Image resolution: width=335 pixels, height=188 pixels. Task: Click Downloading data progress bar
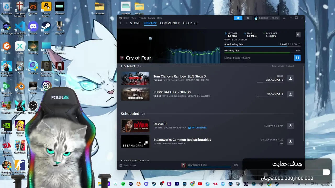262,47
